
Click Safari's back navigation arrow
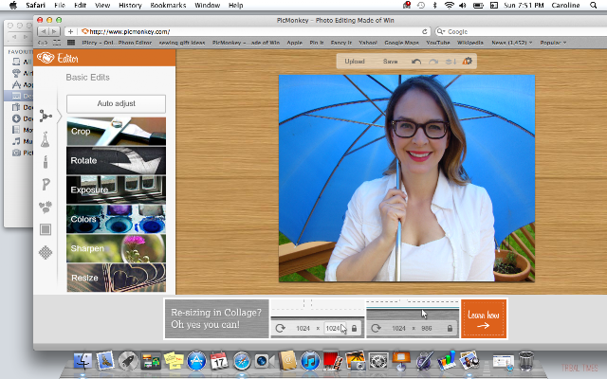44,31
